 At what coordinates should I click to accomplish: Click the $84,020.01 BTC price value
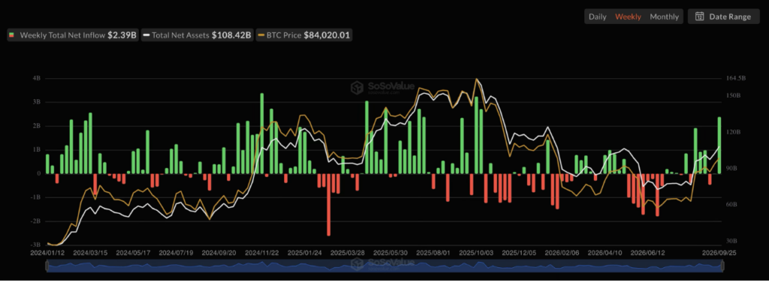tap(327, 35)
